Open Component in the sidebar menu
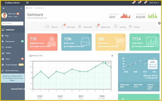This screenshot has height=101, width=162. 13,41
